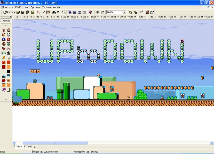Pick the moon object in palette
214x154 pixels.
click(x=4, y=58)
